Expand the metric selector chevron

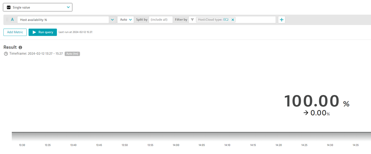[113, 20]
